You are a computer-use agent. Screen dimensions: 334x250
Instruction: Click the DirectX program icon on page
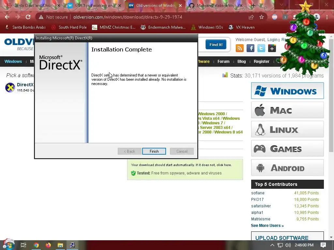(x=10, y=87)
